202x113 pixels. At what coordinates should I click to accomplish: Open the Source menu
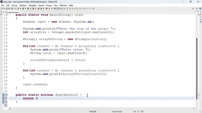point(15,5)
